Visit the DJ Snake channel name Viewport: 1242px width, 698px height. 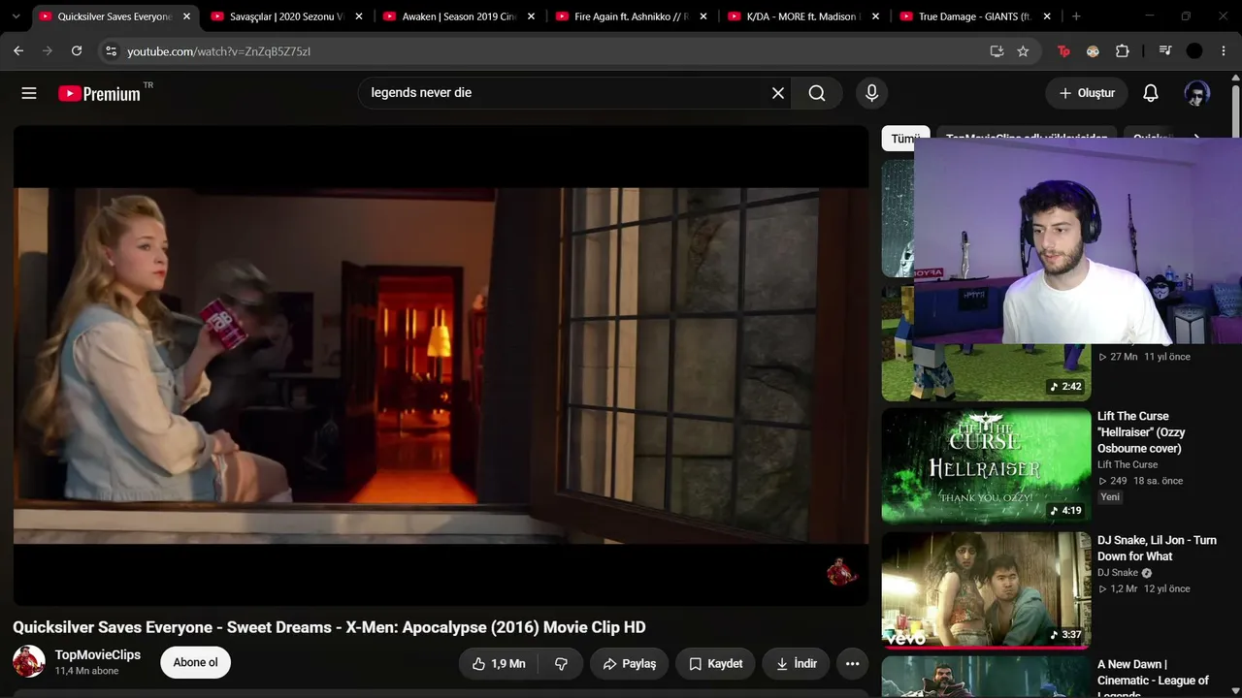(1118, 573)
